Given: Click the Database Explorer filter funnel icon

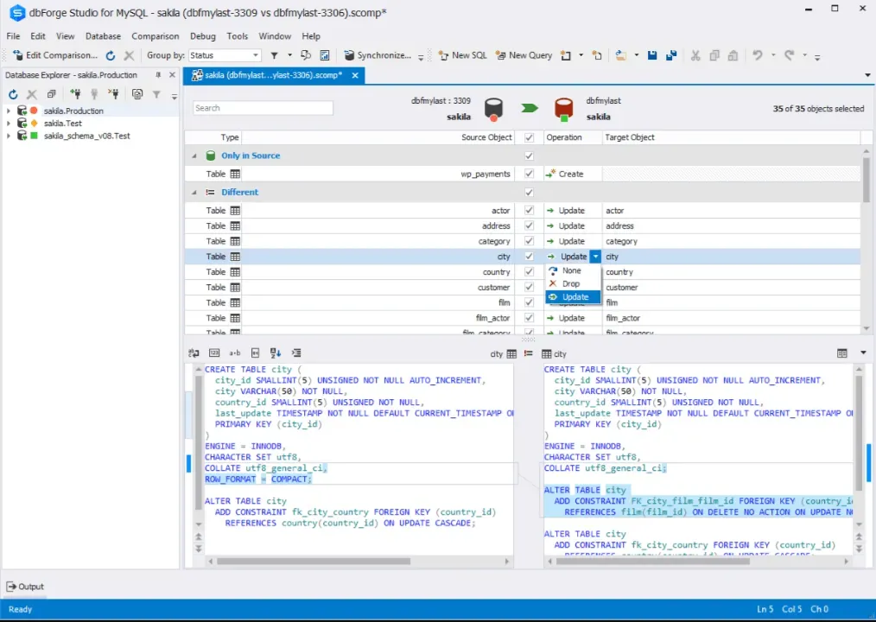Looking at the screenshot, I should point(156,94).
